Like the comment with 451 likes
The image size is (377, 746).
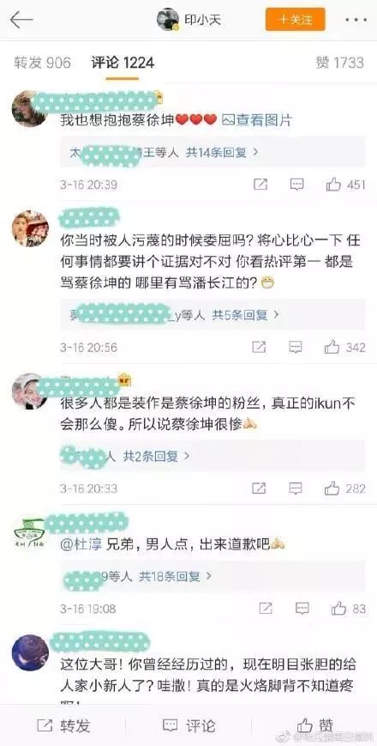click(x=333, y=185)
